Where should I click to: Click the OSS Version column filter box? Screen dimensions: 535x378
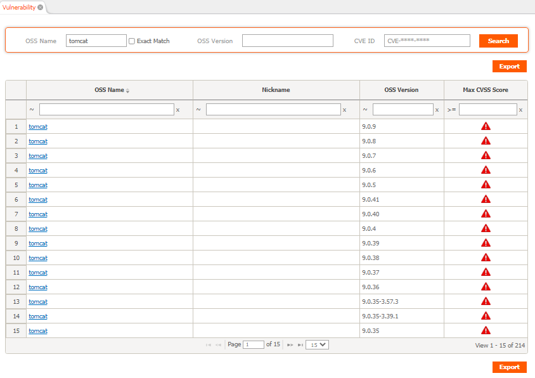(x=403, y=110)
